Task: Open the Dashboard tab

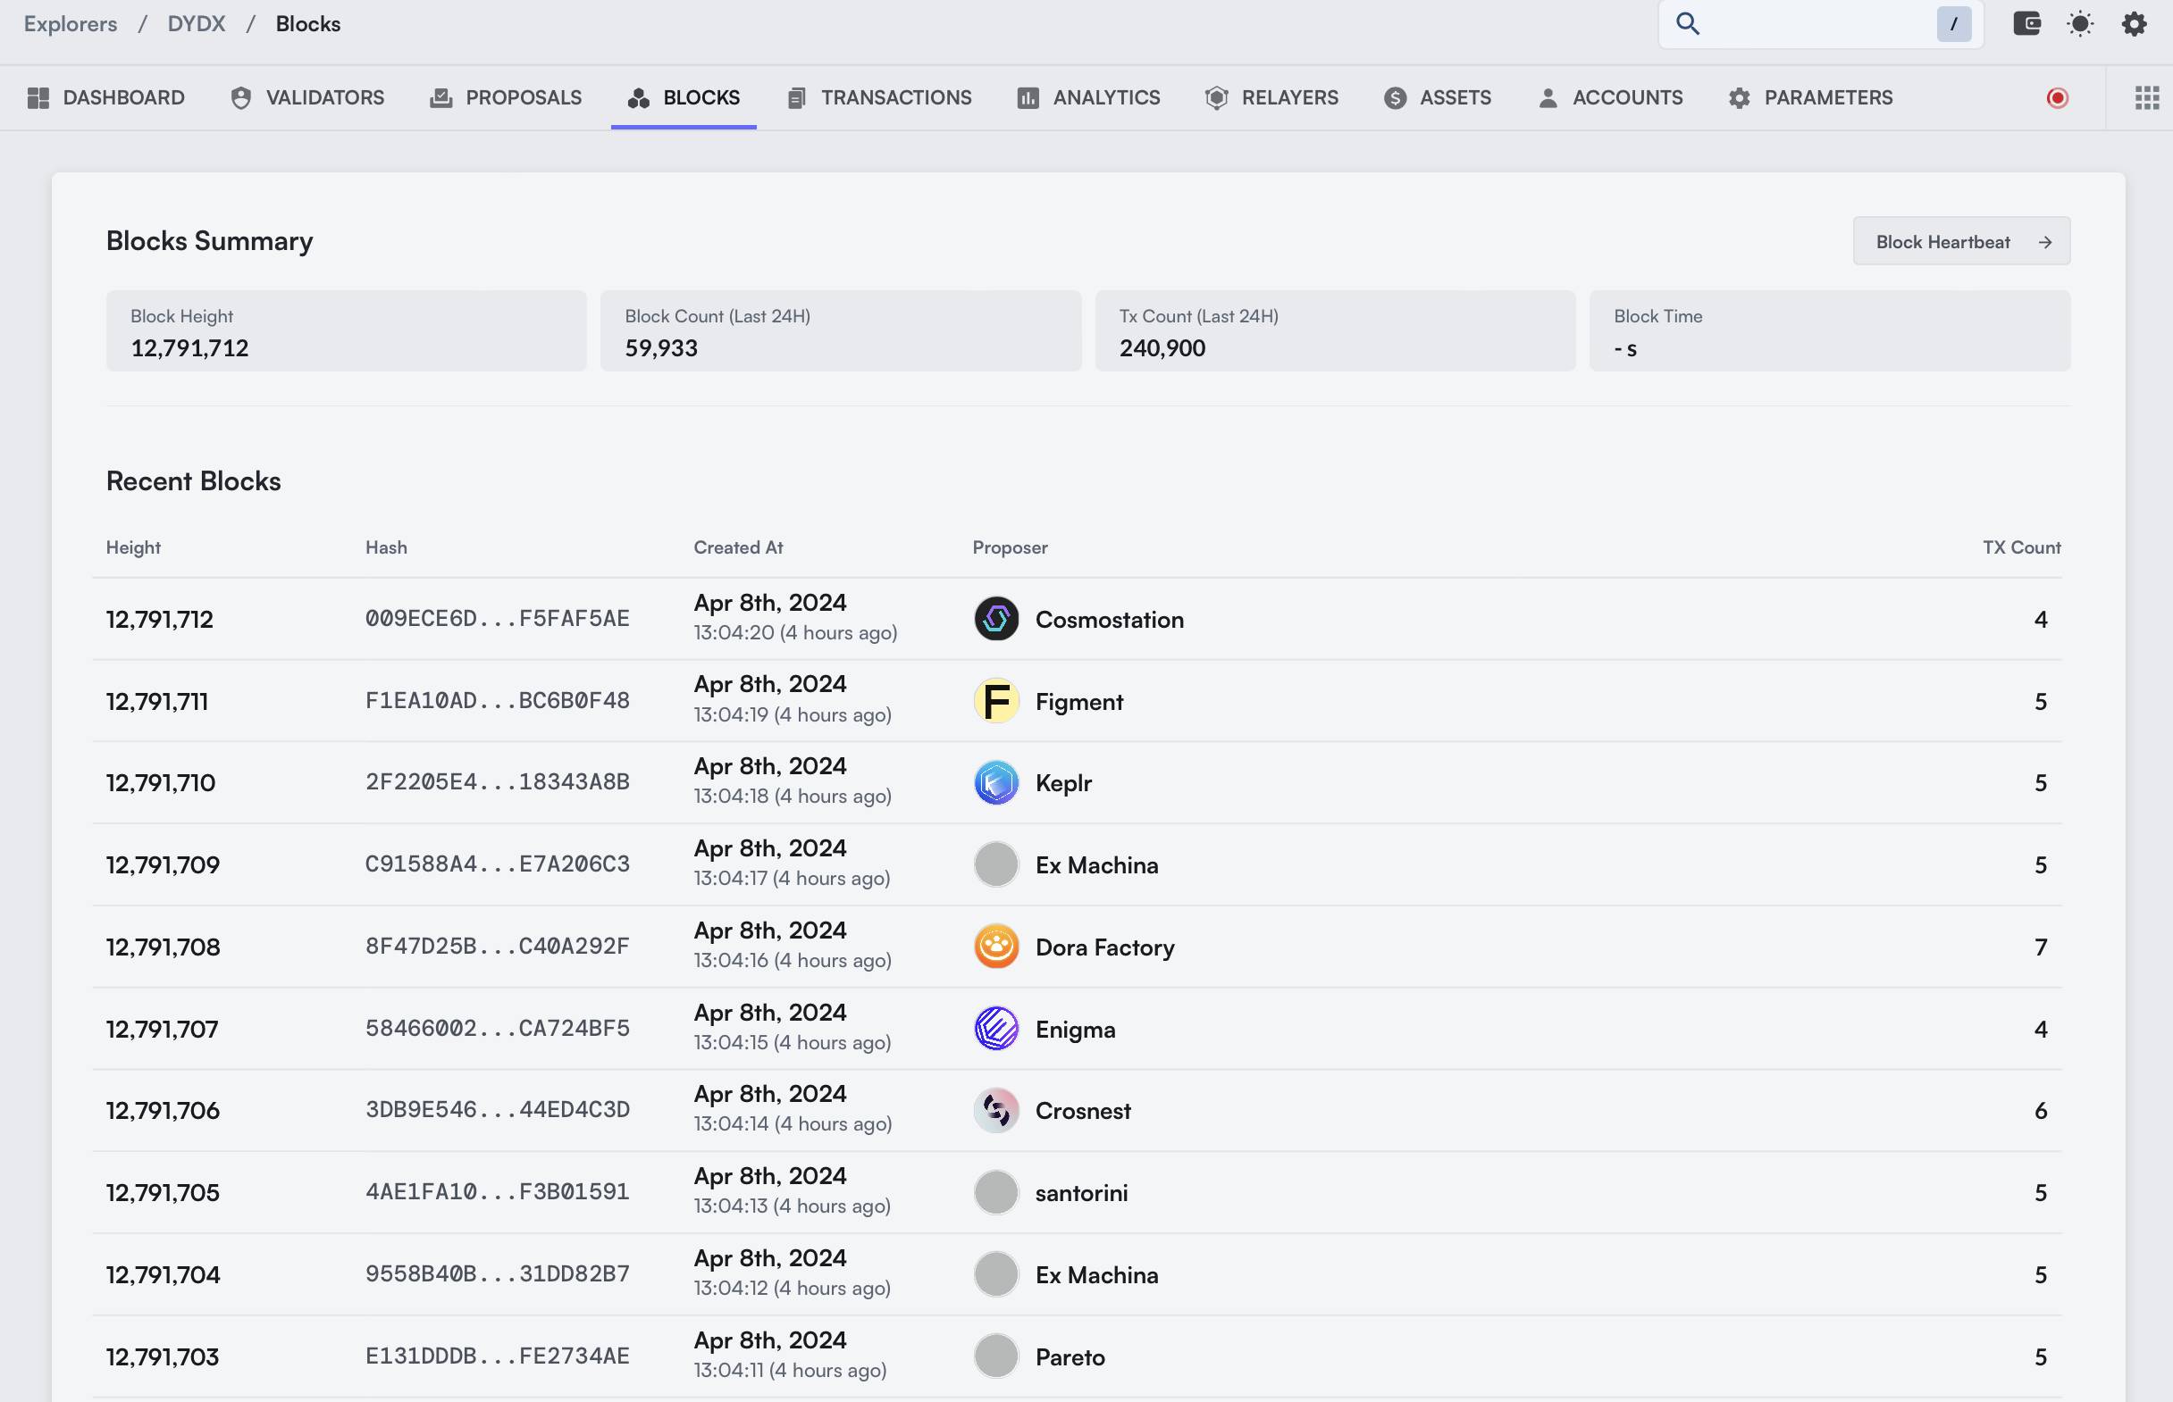Action: click(105, 97)
